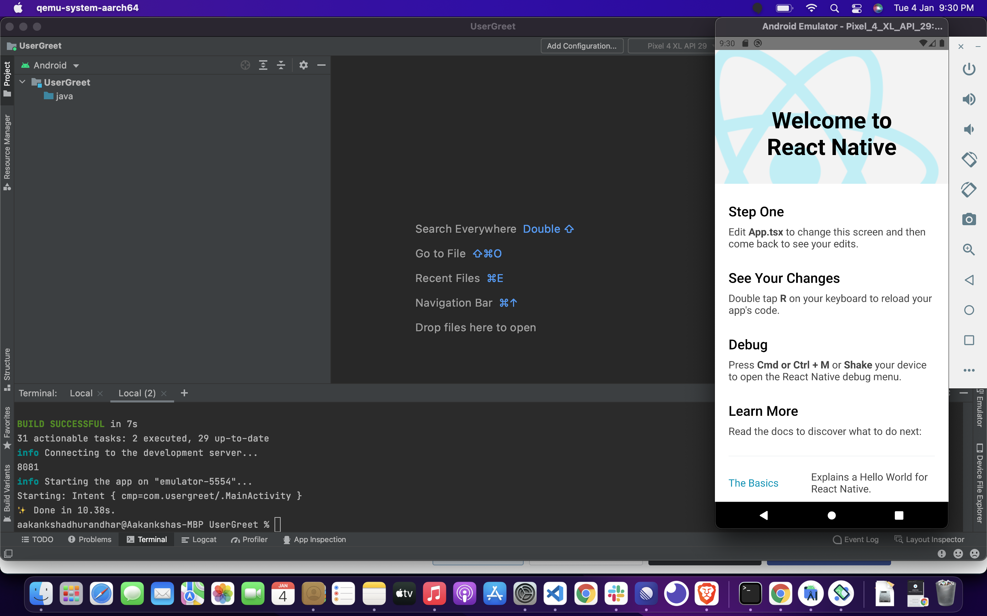
Task: Tap Android navigation bar home button
Action: click(832, 515)
